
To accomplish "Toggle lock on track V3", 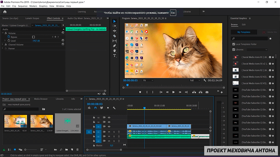I will click(x=94, y=117).
